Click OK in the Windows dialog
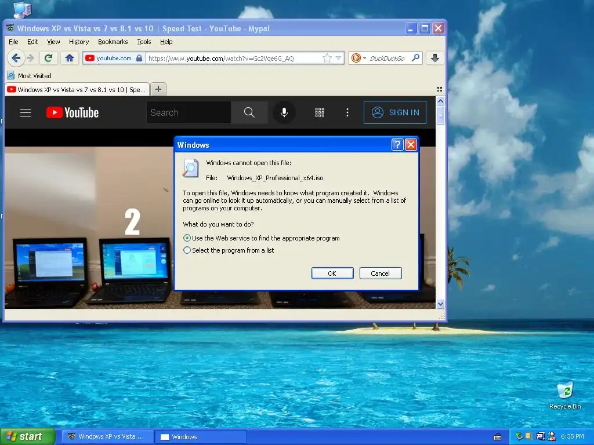The height and width of the screenshot is (445, 594). (x=332, y=273)
